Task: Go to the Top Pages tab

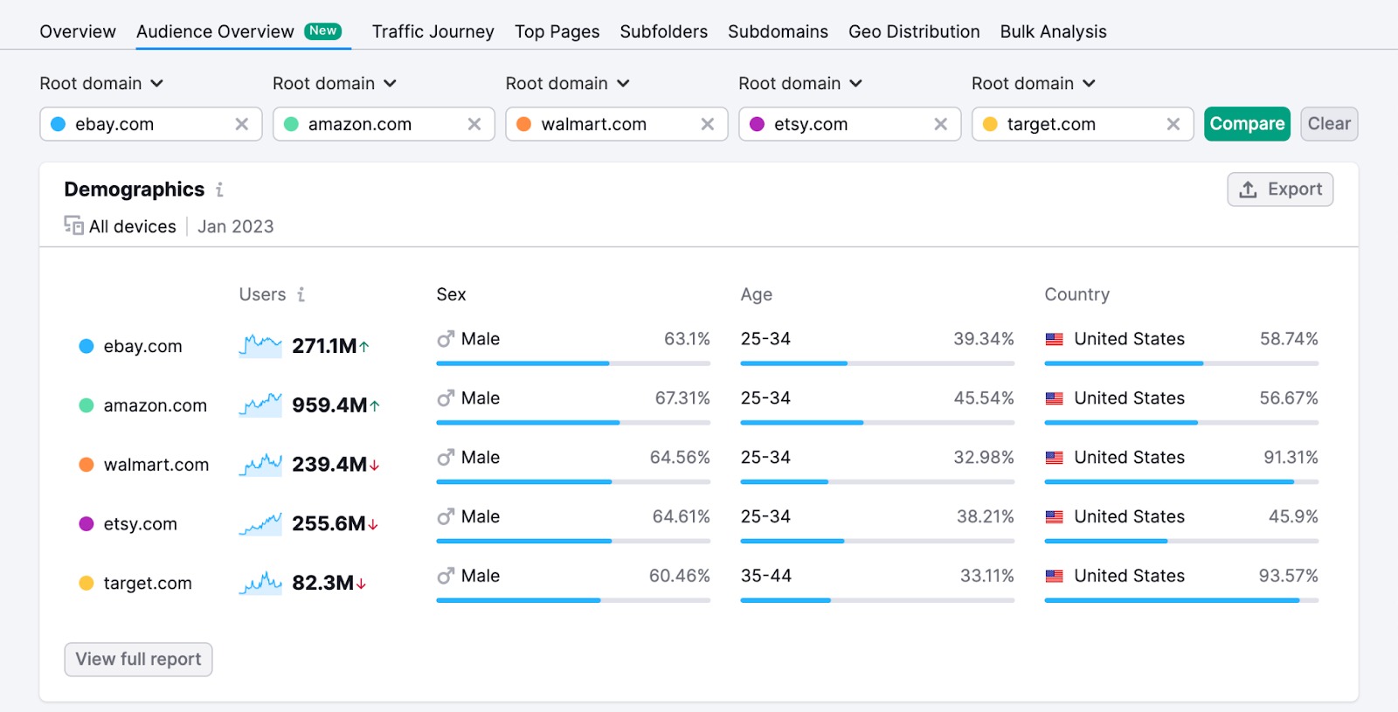Action: (557, 31)
